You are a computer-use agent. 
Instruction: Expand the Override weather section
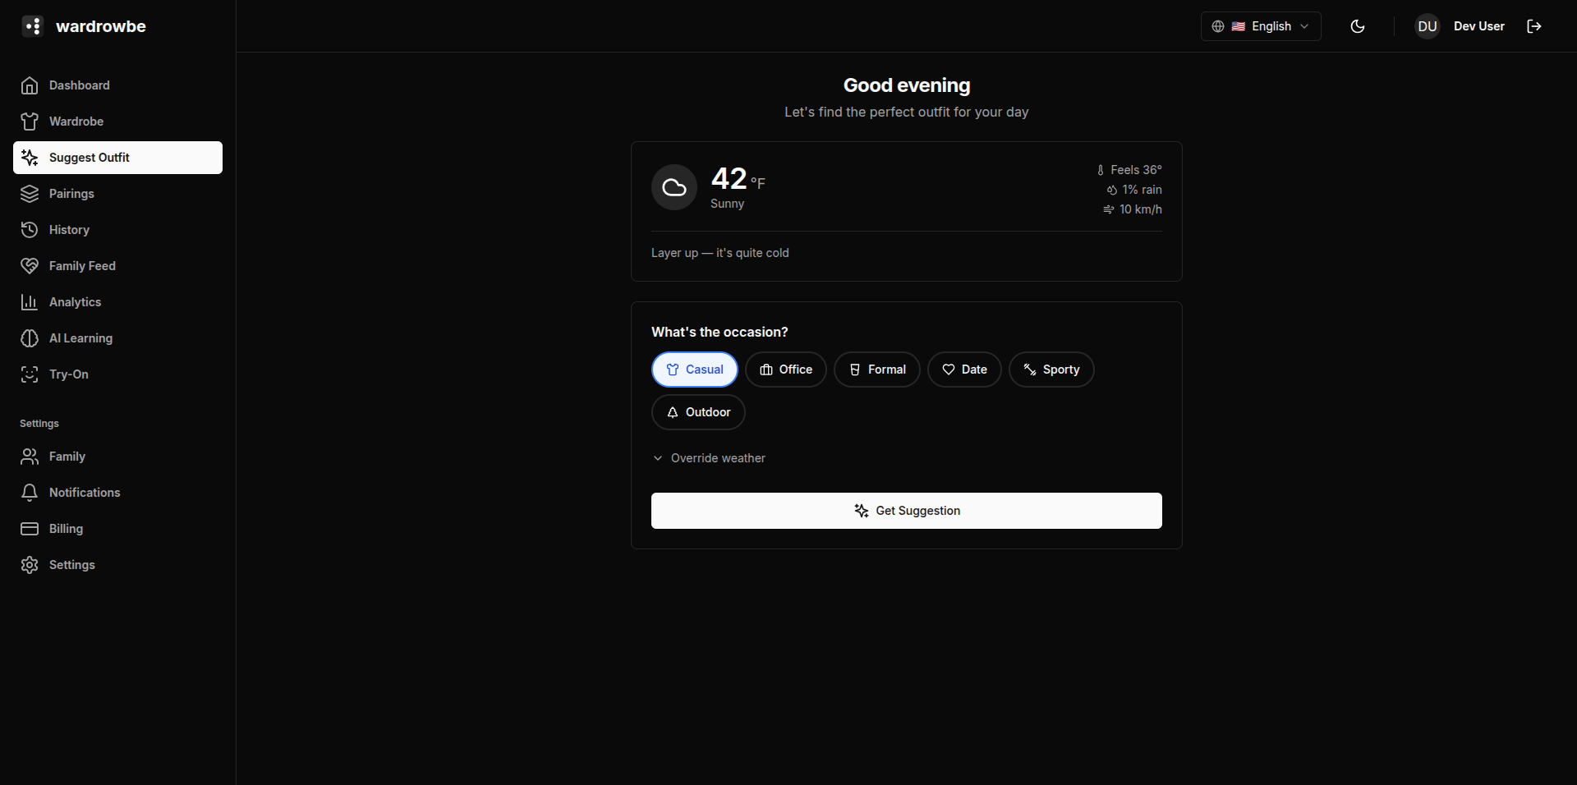click(708, 458)
